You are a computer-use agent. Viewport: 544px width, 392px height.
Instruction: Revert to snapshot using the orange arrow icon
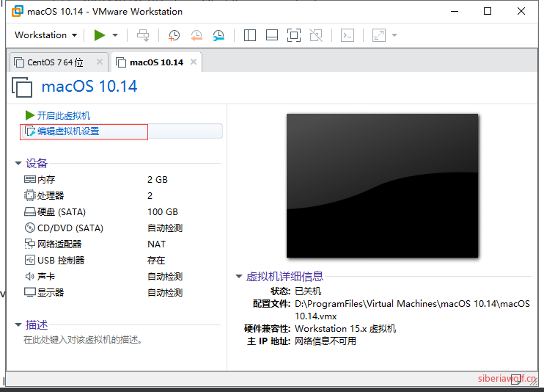[196, 35]
